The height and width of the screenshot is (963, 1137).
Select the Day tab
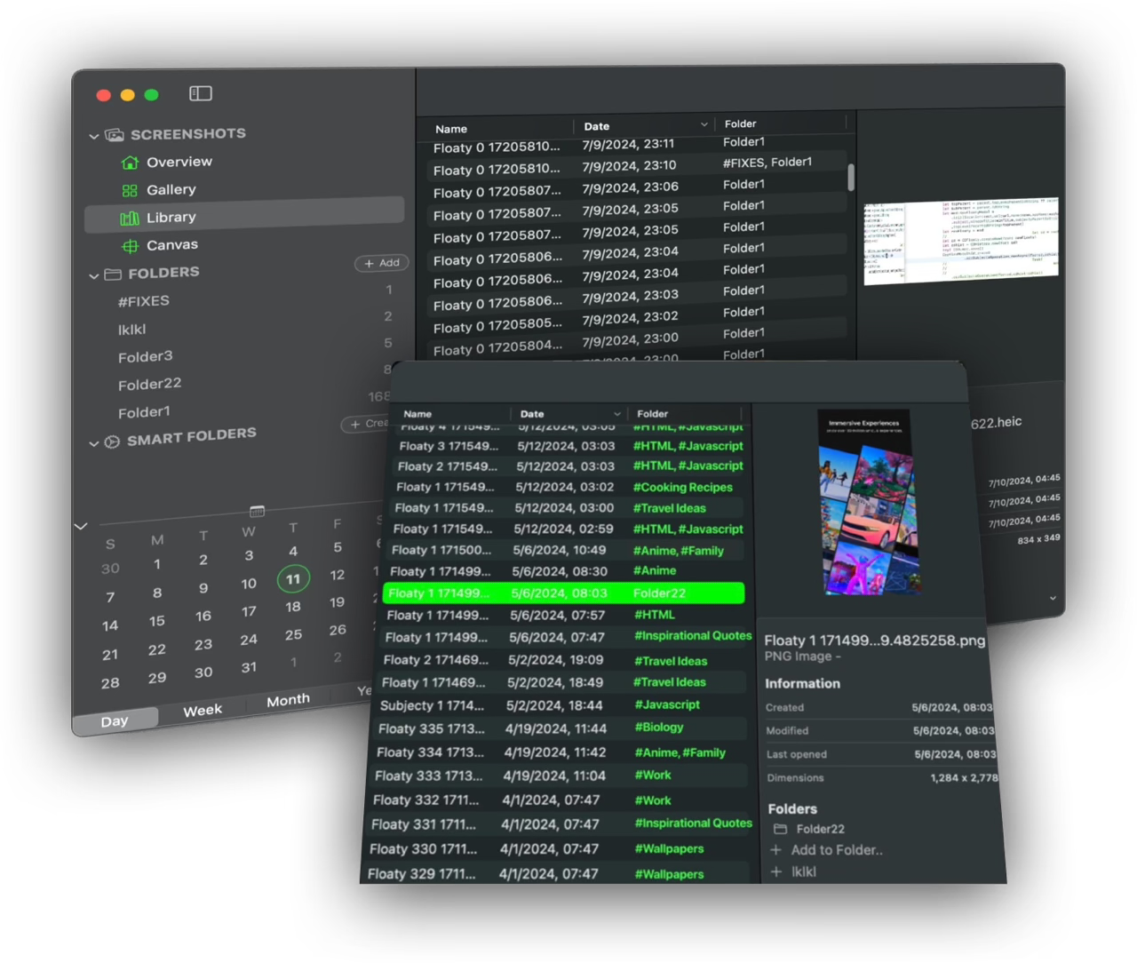point(115,720)
